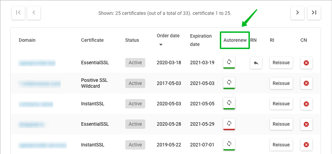The width and height of the screenshot is (332, 154).
Task: Open the first blurred domain link
Action: [x=37, y=63]
